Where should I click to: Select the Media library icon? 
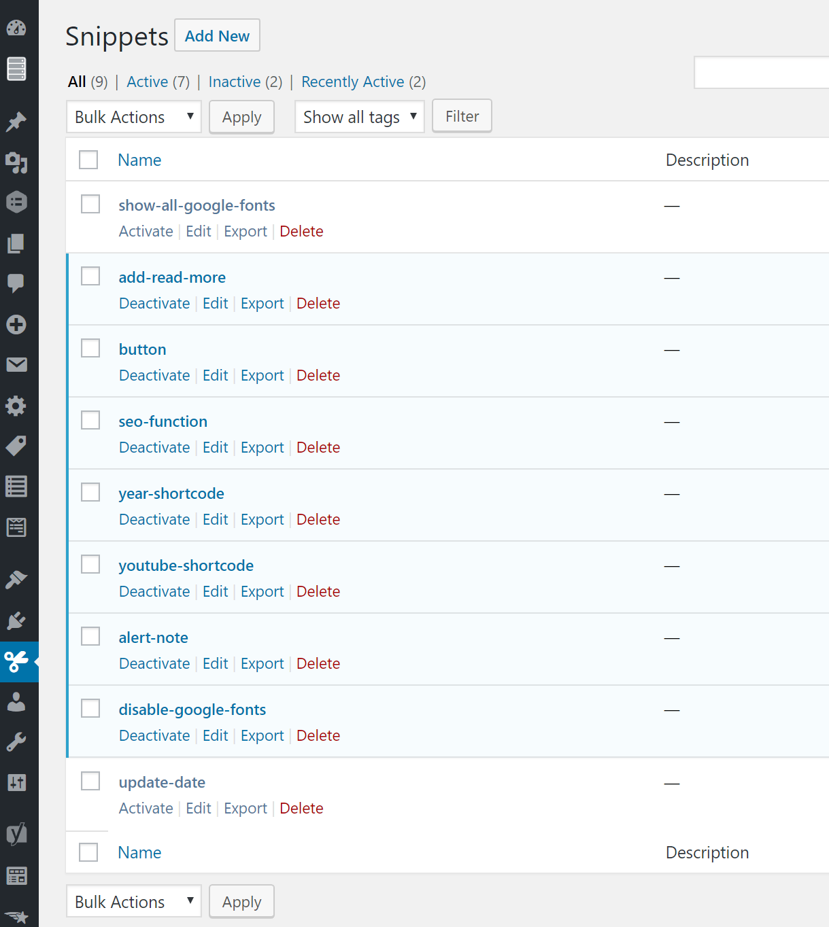(x=17, y=163)
